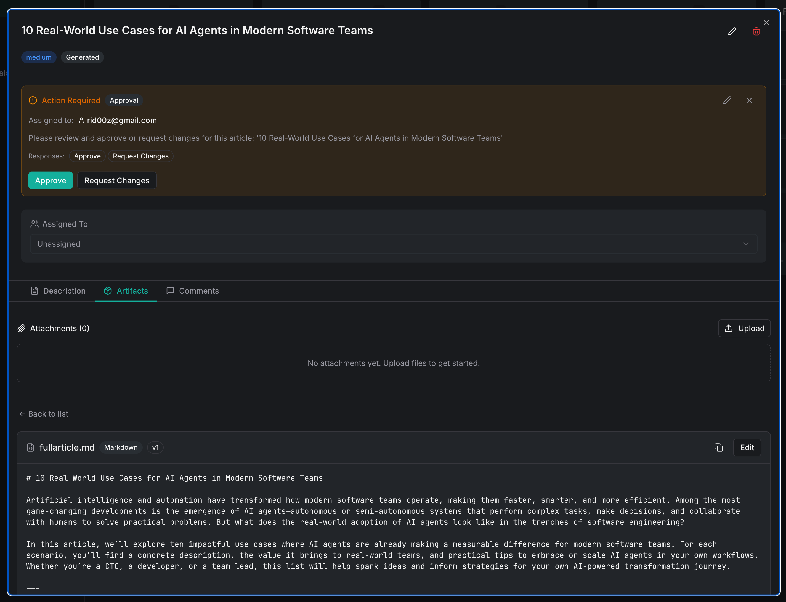786x602 pixels.
Task: Click the Request Changes button
Action: (x=117, y=180)
